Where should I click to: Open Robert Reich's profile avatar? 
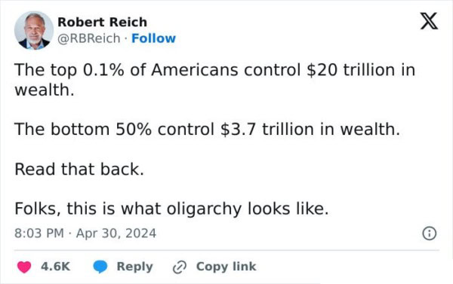34,31
